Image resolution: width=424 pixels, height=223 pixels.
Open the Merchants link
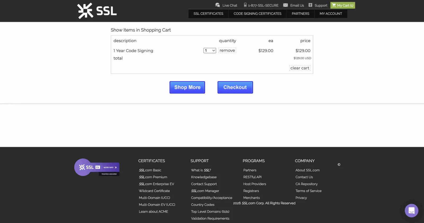coord(251,198)
